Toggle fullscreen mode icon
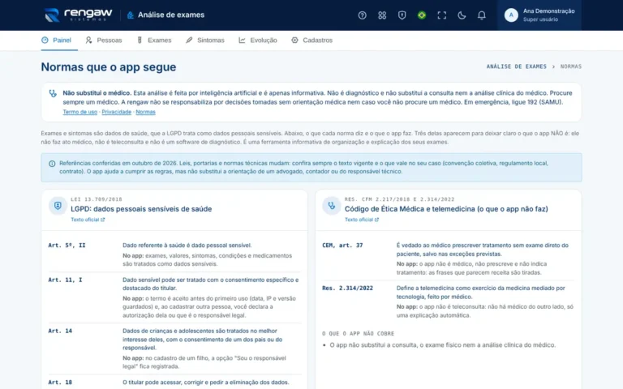Viewport: 623px width, 389px height. coord(441,15)
